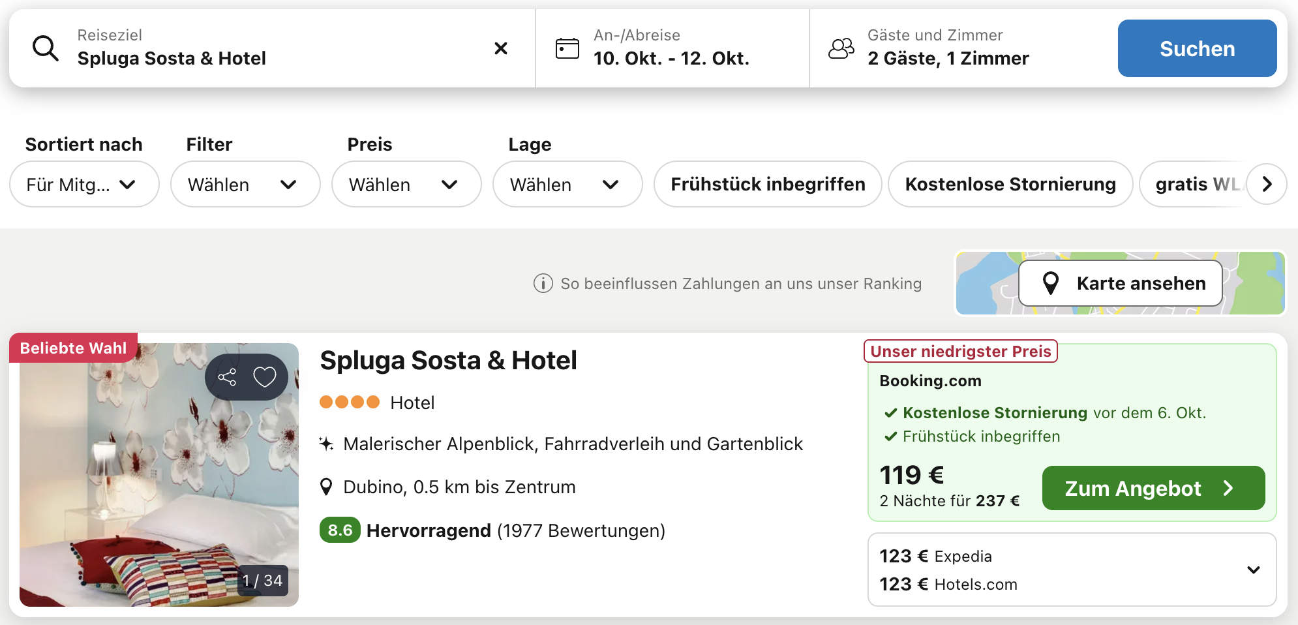
Task: Expand the Expedia and Hotels.com prices
Action: [1253, 570]
